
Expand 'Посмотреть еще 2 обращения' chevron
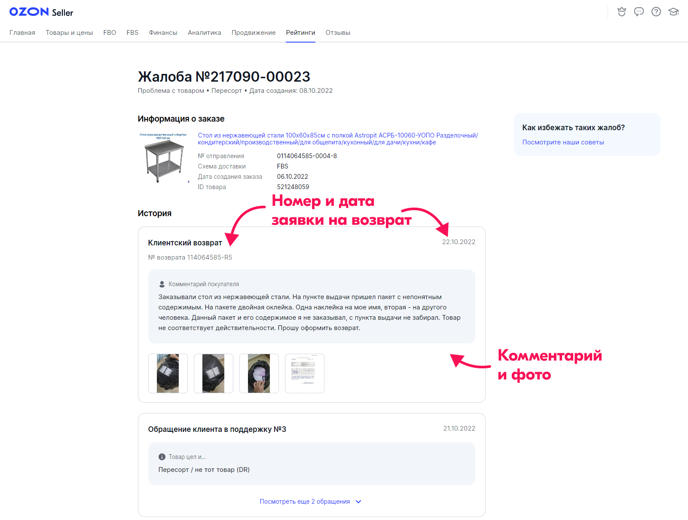coord(358,502)
